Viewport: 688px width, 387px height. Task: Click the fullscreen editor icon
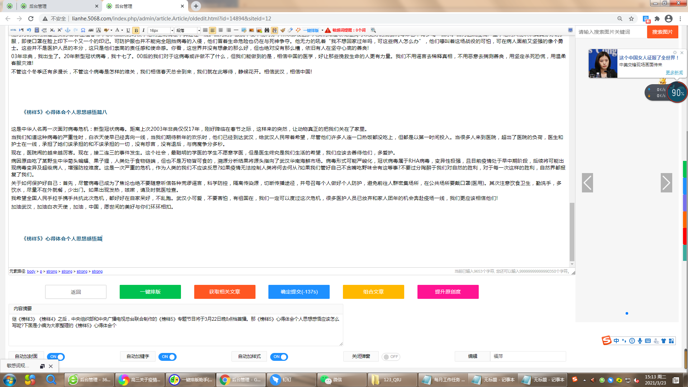point(570,30)
